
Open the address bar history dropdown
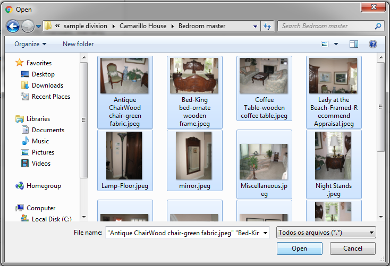(255, 27)
